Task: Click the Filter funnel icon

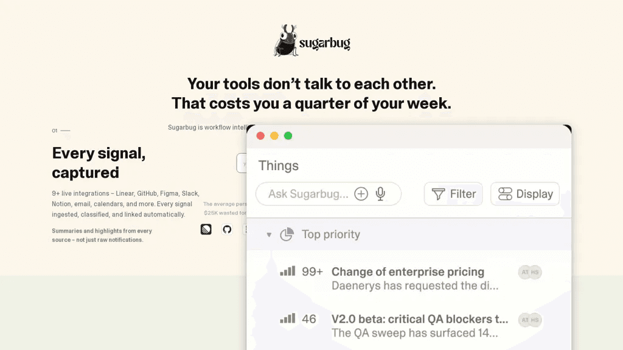Action: tap(438, 194)
